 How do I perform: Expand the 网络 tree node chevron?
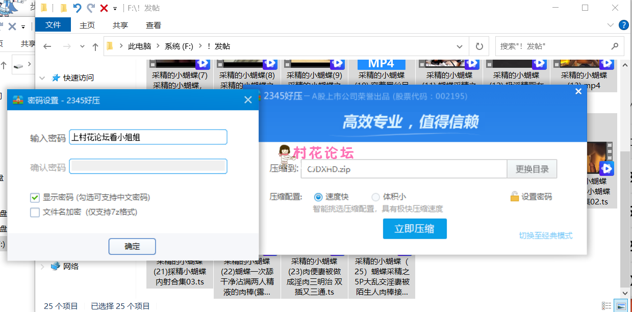pos(42,266)
